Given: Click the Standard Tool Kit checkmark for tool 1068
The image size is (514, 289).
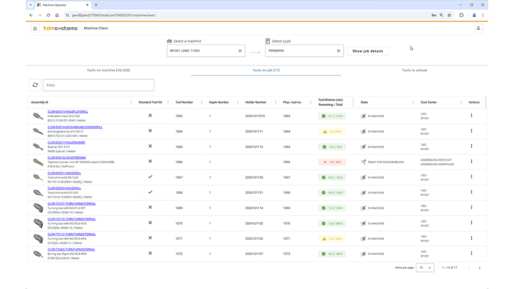Looking at the screenshot, I should 150,192.
